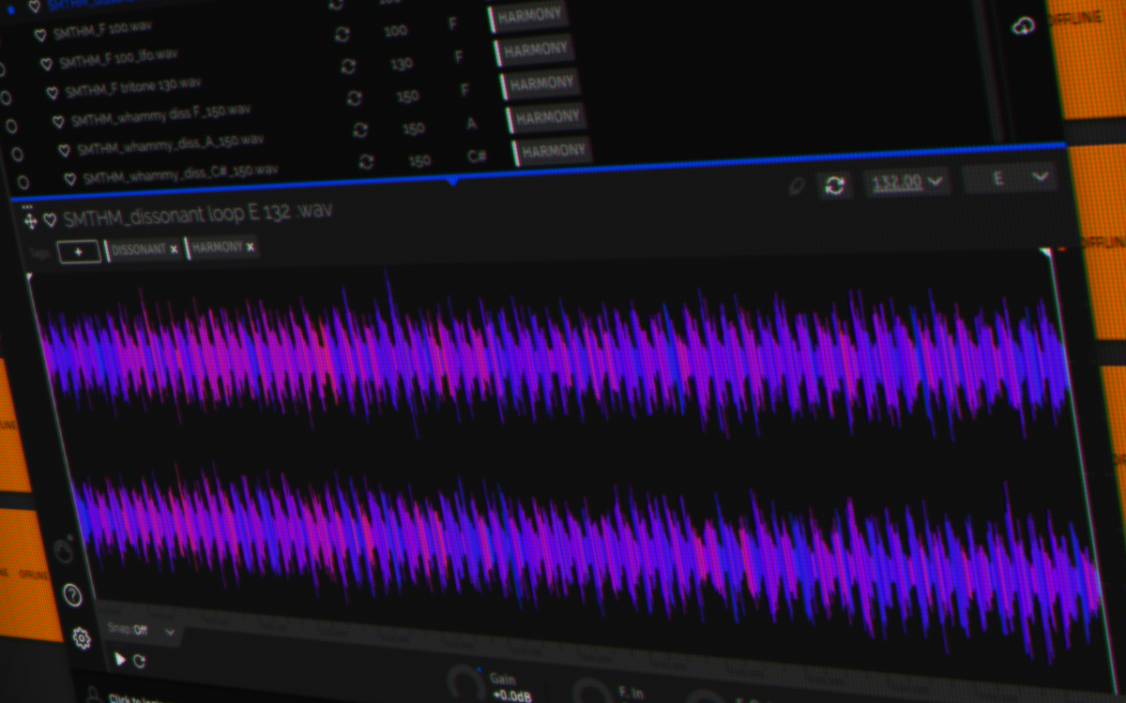Adjust the F. In fade knob
The width and height of the screenshot is (1126, 703).
pos(594,692)
